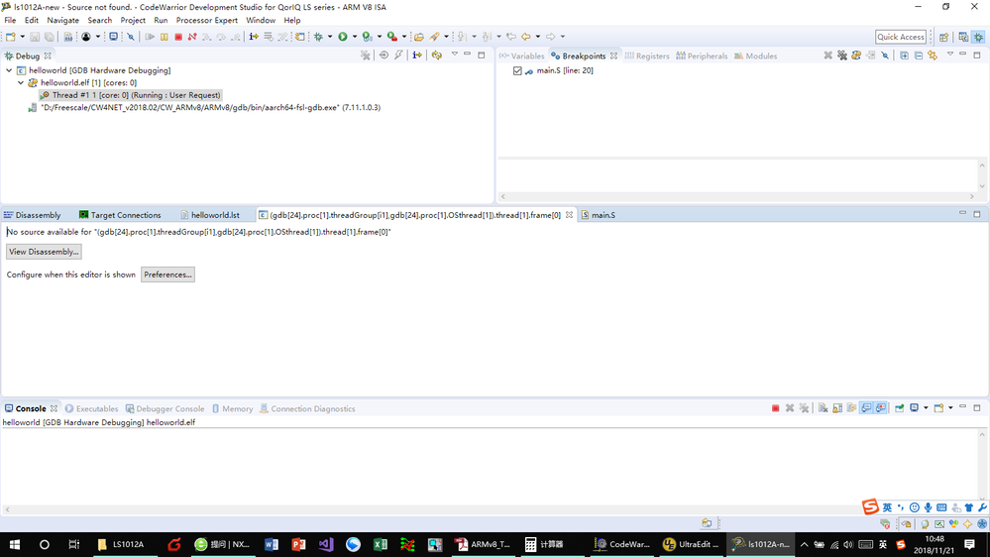Toggle Instruction Stepping Mode in main toolbar
The height and width of the screenshot is (557, 990).
(254, 37)
